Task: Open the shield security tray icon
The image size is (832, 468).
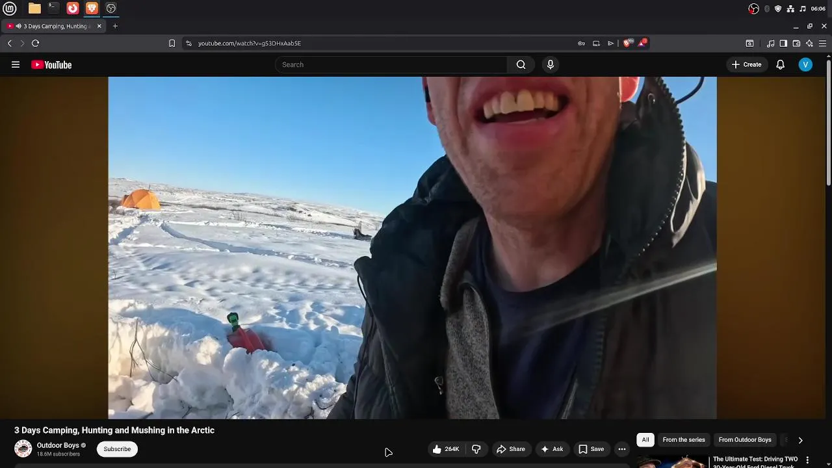Action: (x=778, y=8)
